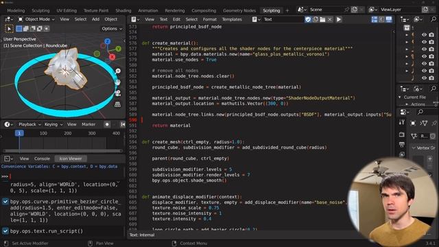Browse text data-blocks dropdown

pos(256,19)
